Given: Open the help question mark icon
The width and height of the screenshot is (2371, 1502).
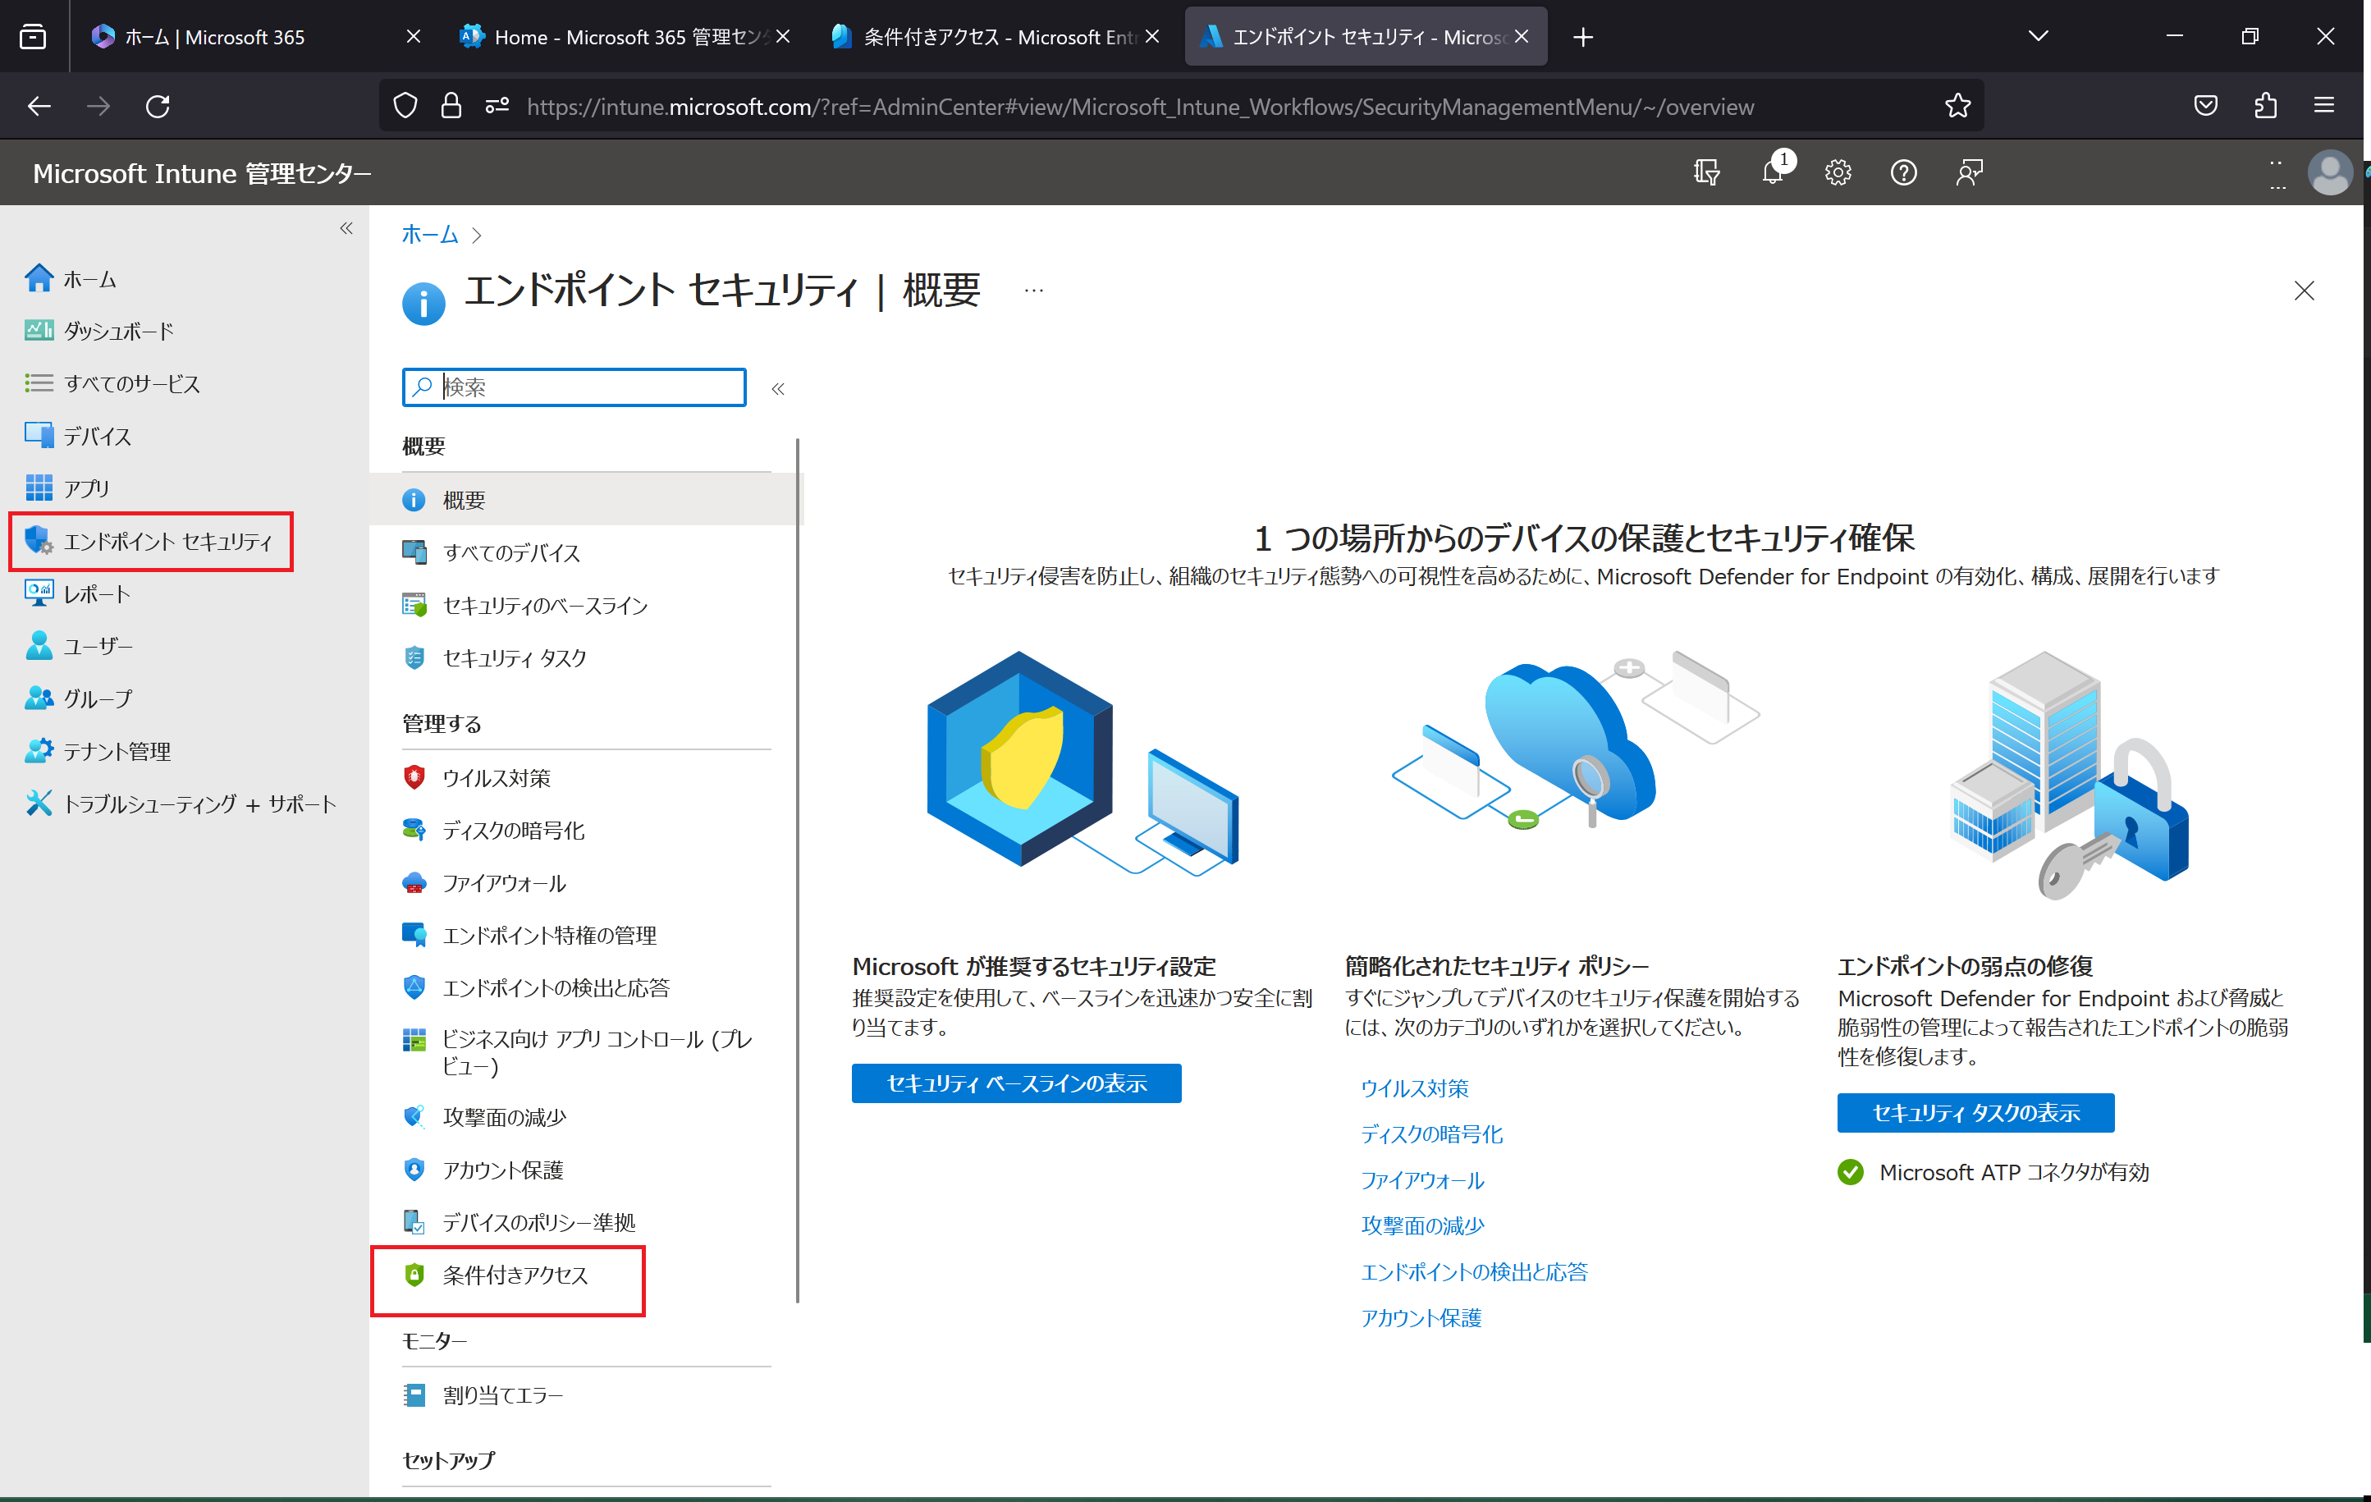Looking at the screenshot, I should click(x=1903, y=172).
